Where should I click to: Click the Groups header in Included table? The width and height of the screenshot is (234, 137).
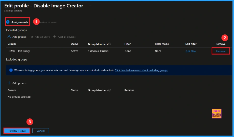12,44
